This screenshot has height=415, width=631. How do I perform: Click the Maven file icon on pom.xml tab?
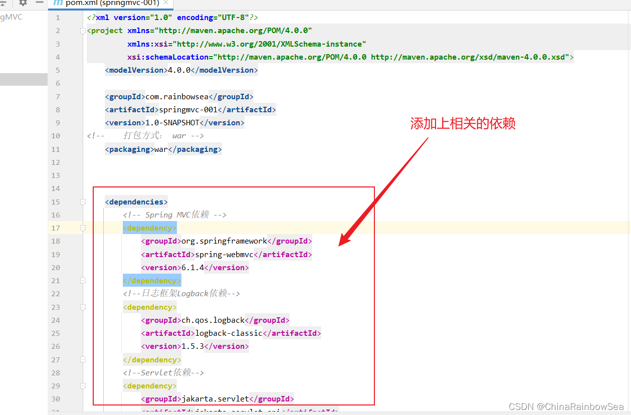58,3
